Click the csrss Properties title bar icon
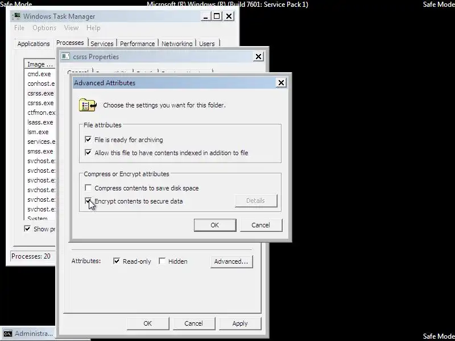Screen dimensions: 455x341 point(65,56)
